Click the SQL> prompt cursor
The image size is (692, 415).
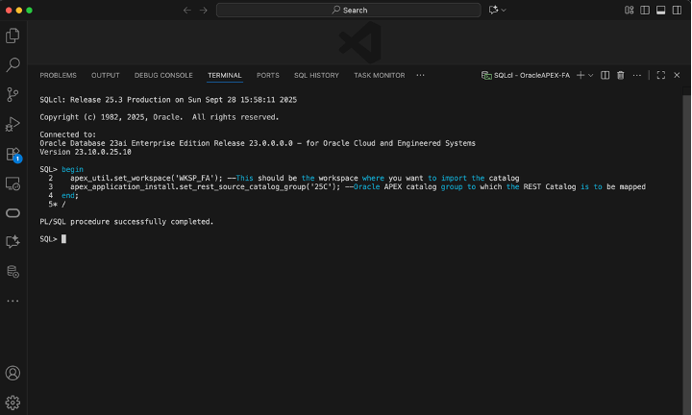point(64,239)
